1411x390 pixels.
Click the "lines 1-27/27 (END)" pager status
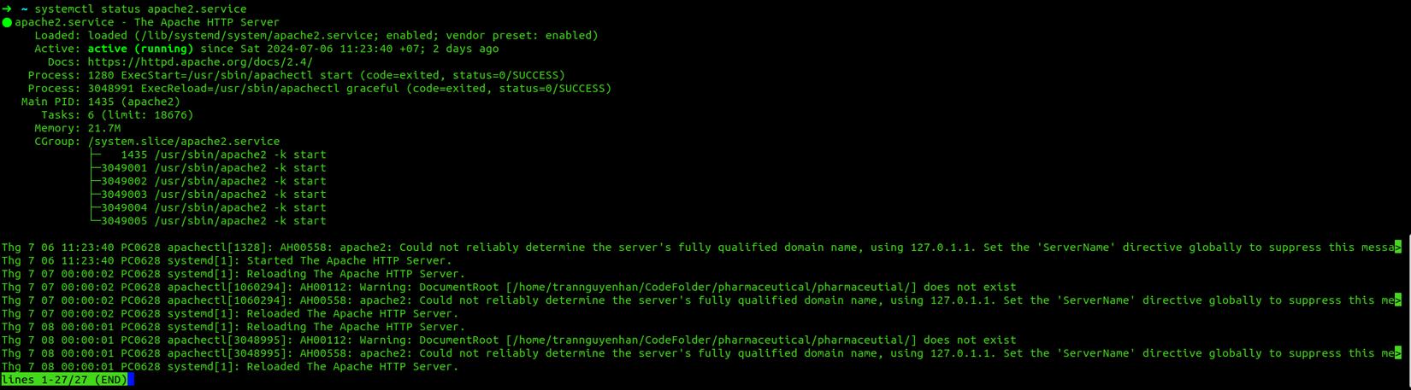64,380
